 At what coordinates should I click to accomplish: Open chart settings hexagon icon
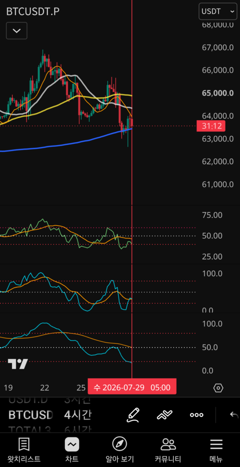219,388
